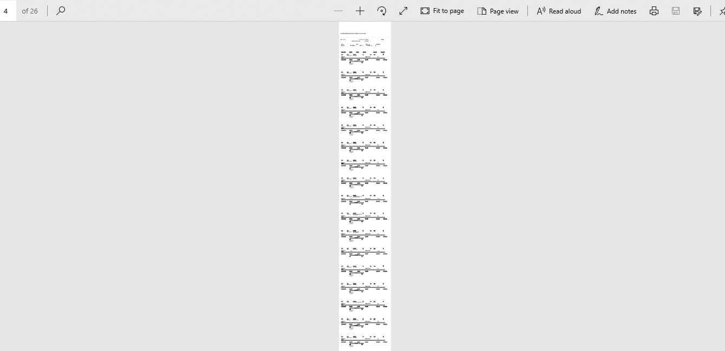Image resolution: width=725 pixels, height=351 pixels.
Task: Start Read aloud narration
Action: pyautogui.click(x=559, y=11)
